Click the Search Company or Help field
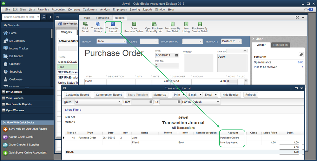The height and width of the screenshot is (161, 317). click(19, 17)
